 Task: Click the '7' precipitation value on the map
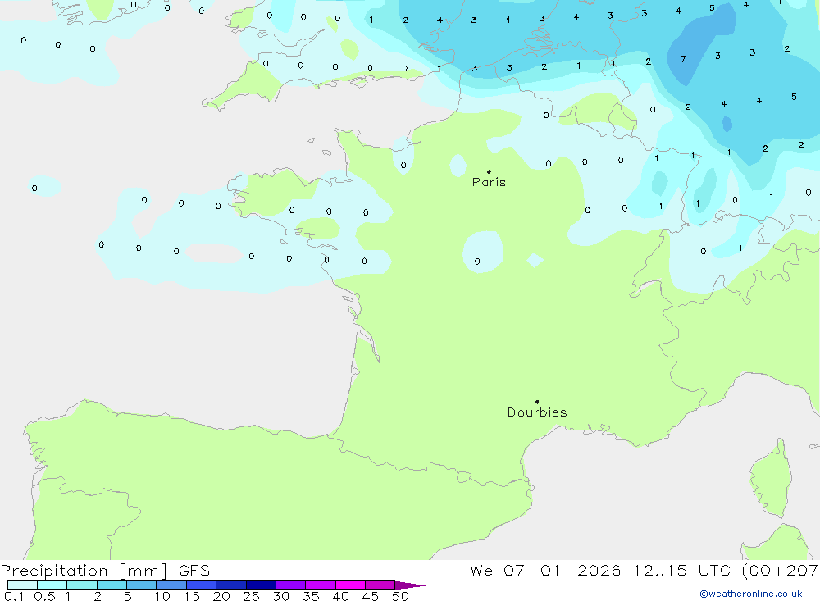click(683, 59)
